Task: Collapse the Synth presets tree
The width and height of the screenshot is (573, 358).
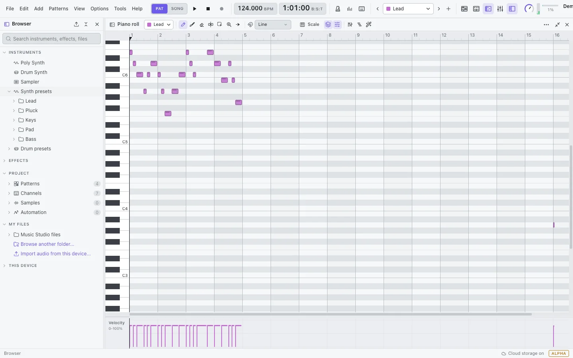Action: point(9,91)
